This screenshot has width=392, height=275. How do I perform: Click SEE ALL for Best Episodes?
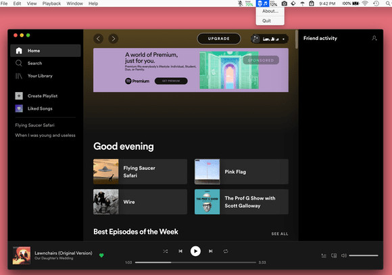coord(280,234)
